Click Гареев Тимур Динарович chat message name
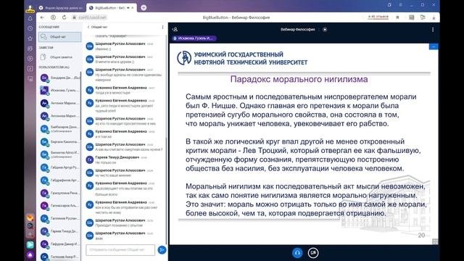Screen dimensions: 464x261 click(x=117, y=157)
